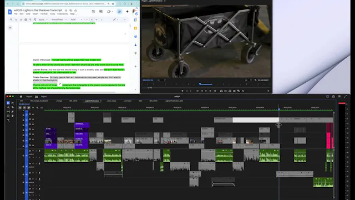The image size is (355, 200).
Task: Open Google Keep in Docs side panel
Action: (135, 28)
